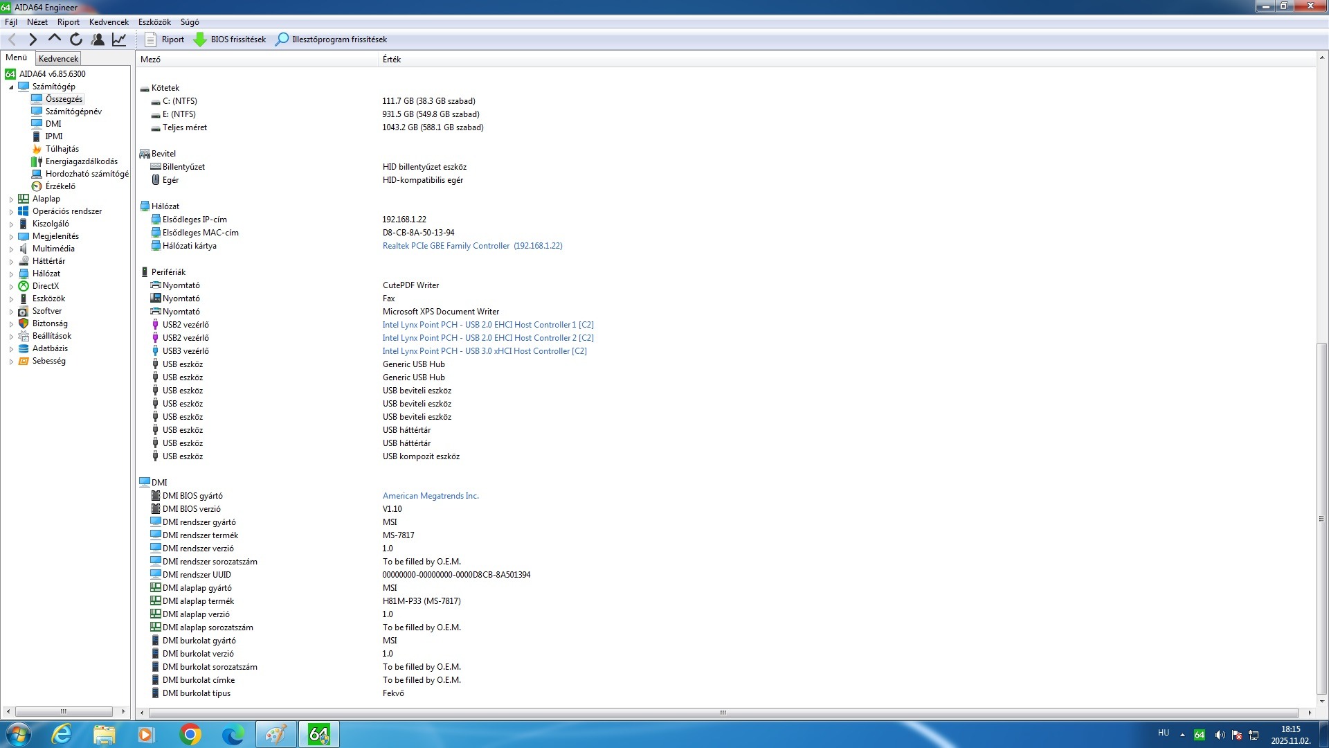Collapse the Számítógép tree node
Screen dimensions: 1329x748
pos(11,87)
